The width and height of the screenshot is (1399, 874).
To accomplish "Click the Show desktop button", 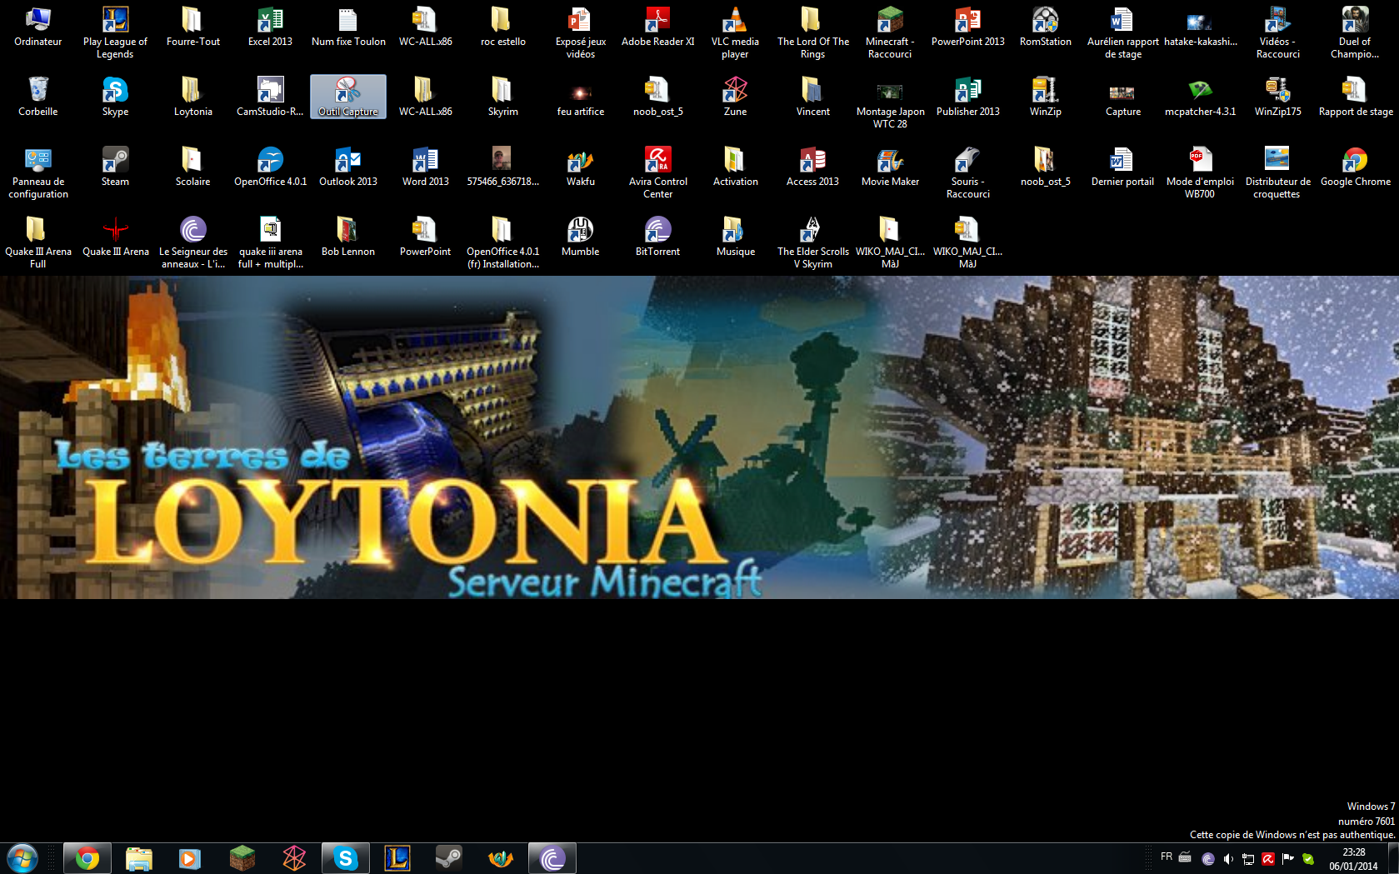I will point(1393,858).
